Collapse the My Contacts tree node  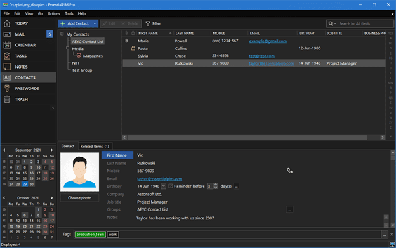point(62,34)
